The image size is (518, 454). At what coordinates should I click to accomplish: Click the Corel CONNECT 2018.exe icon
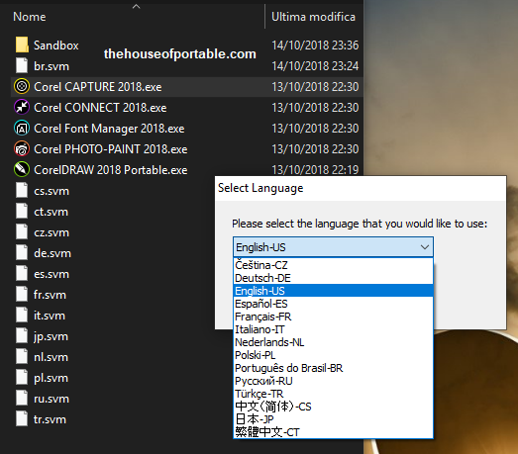pyautogui.click(x=22, y=108)
